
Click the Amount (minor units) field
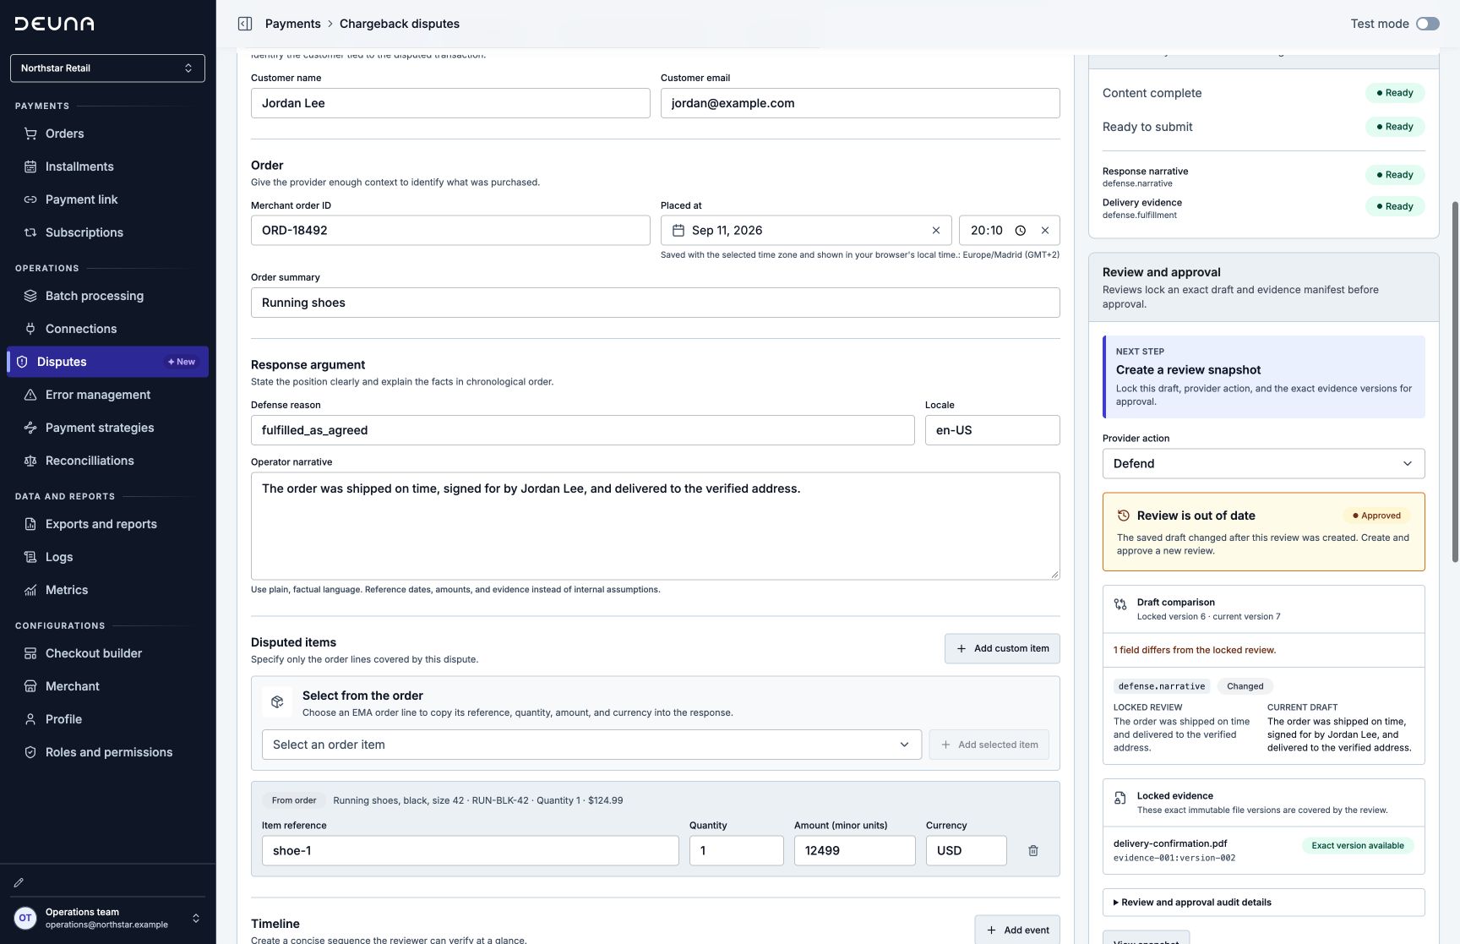854,851
